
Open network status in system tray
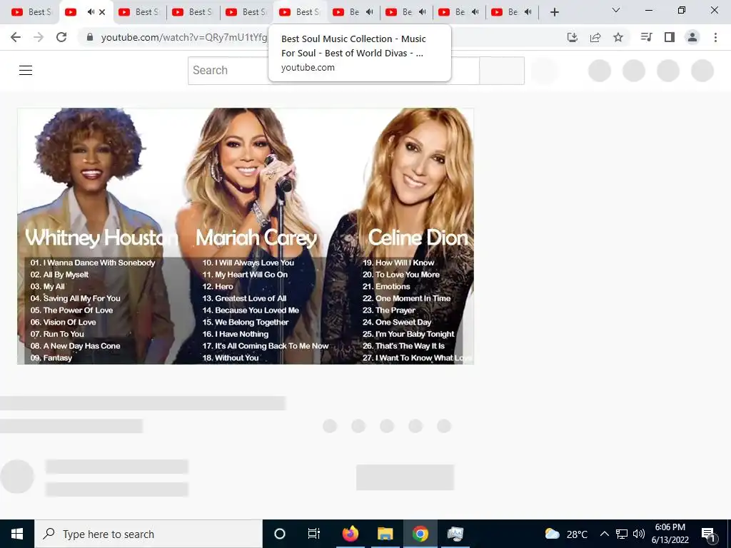click(x=622, y=534)
